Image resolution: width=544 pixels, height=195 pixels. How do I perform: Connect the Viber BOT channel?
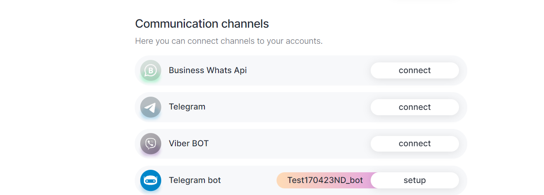pyautogui.click(x=415, y=144)
